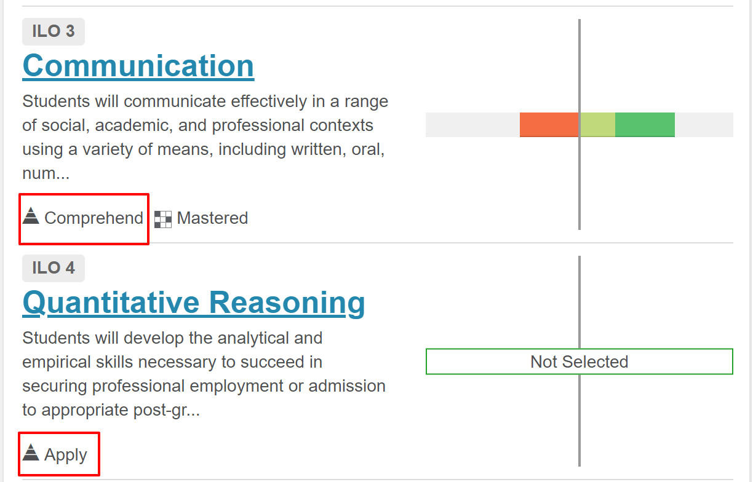This screenshot has height=482, width=753.
Task: Click the gray empty right part of Communication bar
Action: point(704,125)
